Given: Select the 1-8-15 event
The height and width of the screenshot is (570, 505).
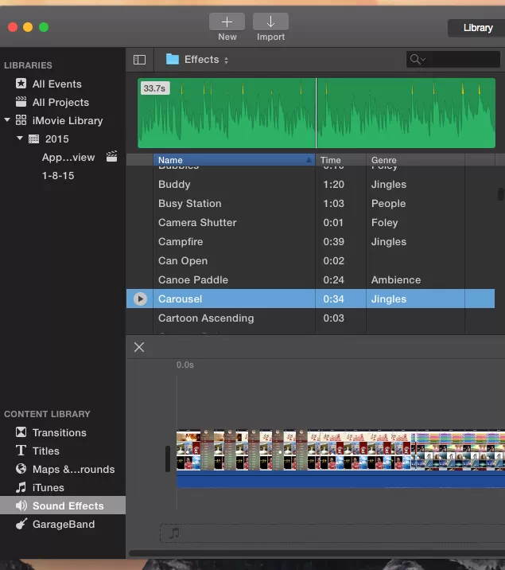Looking at the screenshot, I should tap(58, 176).
